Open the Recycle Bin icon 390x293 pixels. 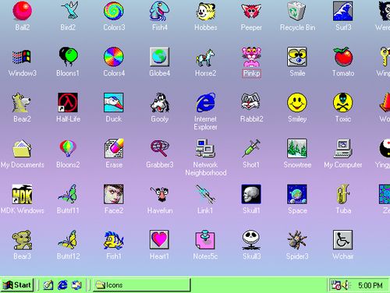pyautogui.click(x=297, y=11)
